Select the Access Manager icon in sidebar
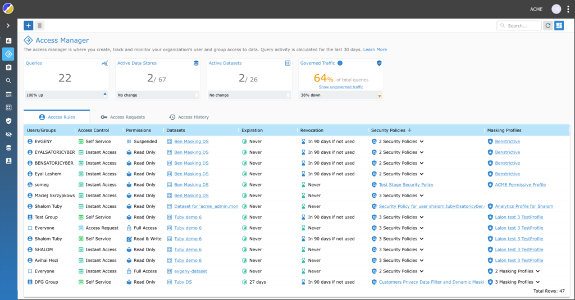Viewport: 575px width, 300px height. pyautogui.click(x=8, y=54)
